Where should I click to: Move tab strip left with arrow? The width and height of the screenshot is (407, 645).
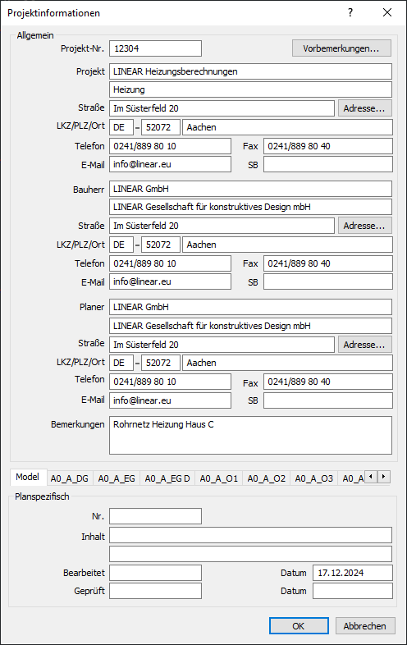(371, 477)
